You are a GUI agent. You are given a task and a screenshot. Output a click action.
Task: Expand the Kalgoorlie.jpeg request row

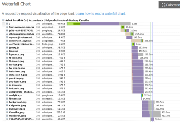point(7,106)
